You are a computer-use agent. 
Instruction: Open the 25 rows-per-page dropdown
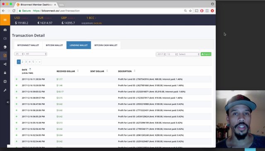[x=19, y=54]
